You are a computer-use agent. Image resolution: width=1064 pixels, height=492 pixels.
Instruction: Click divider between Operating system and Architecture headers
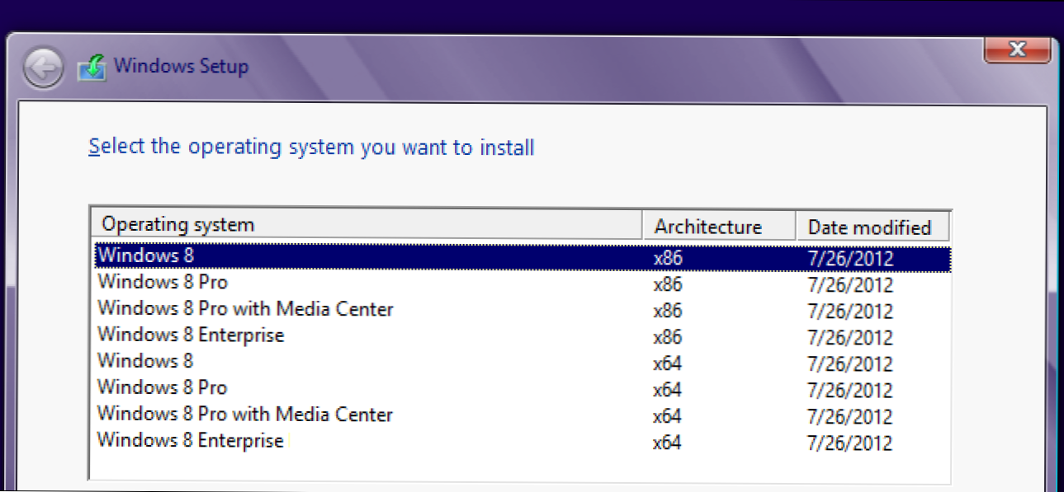click(642, 225)
